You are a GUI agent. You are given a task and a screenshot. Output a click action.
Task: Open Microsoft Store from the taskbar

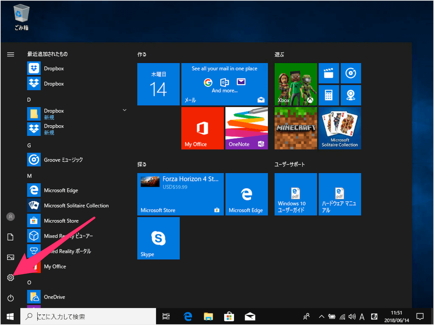click(229, 317)
